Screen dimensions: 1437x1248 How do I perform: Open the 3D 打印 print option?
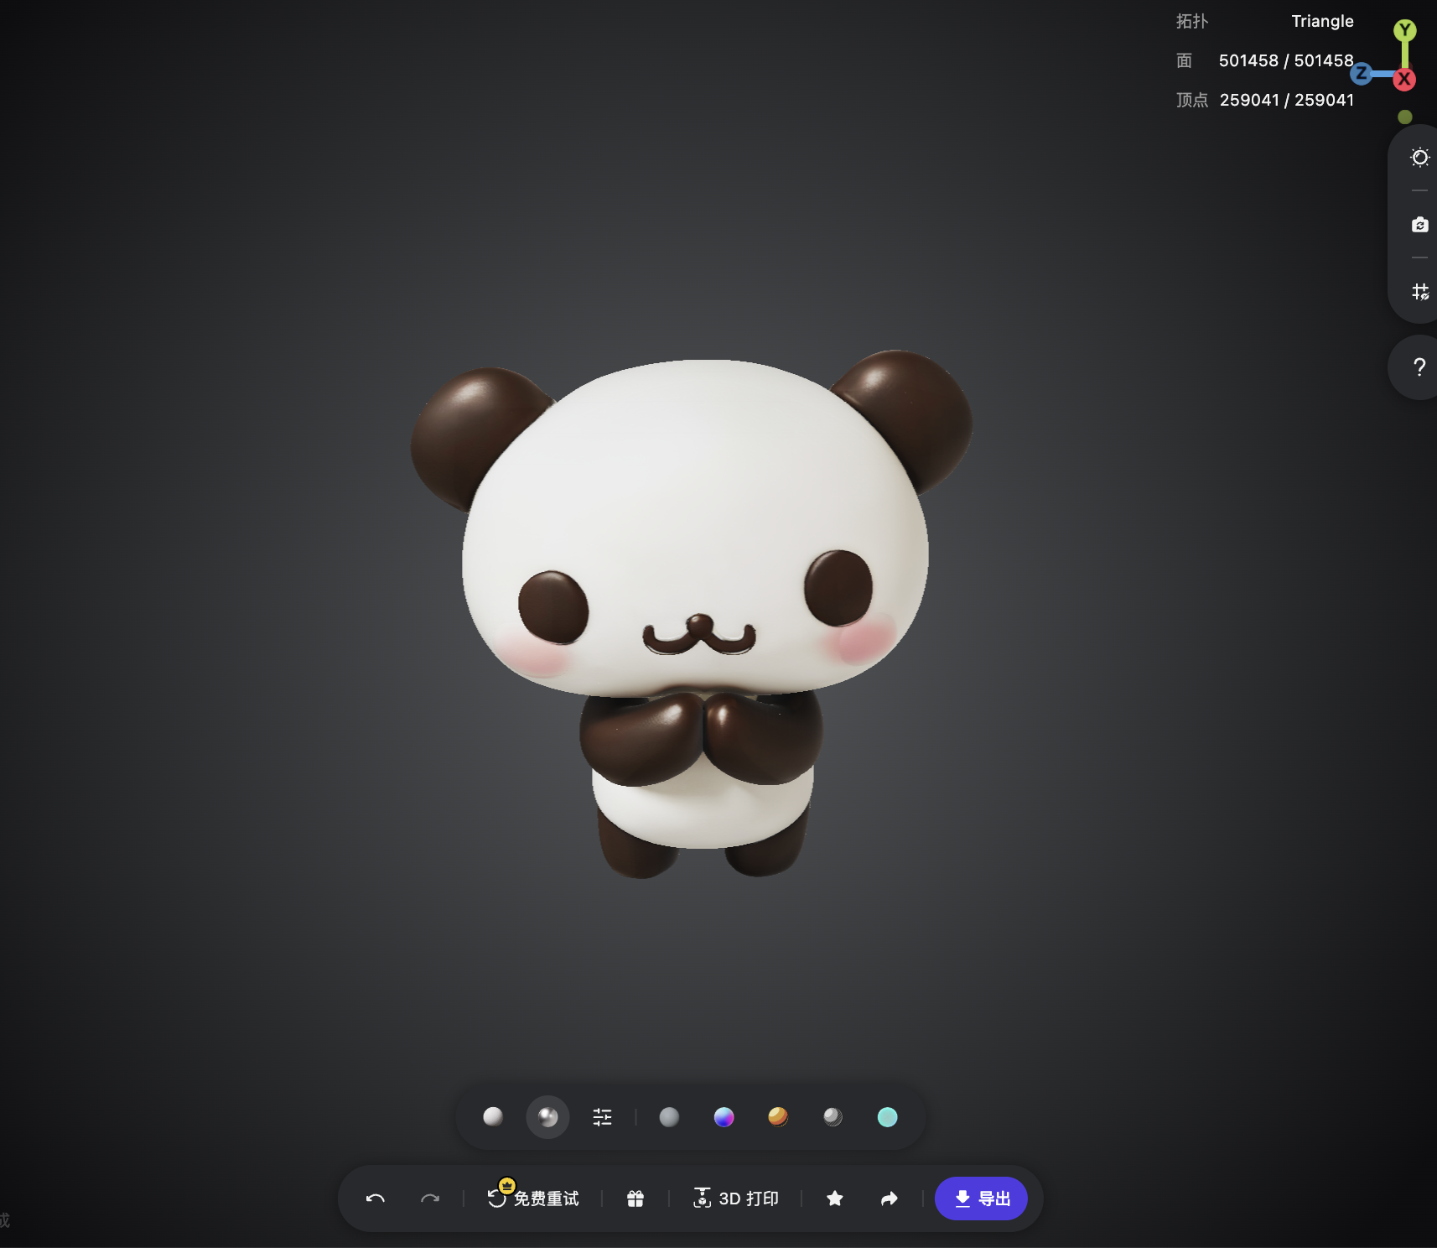736,1199
